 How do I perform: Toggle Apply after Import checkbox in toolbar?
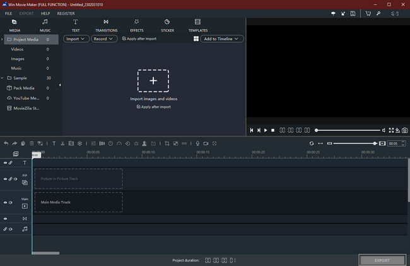click(x=124, y=39)
